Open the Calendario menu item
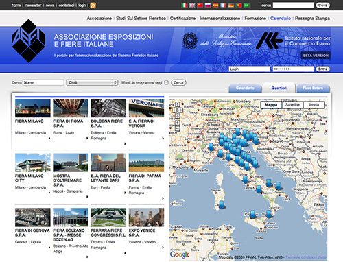The height and width of the screenshot is (262, 343). 281,19
